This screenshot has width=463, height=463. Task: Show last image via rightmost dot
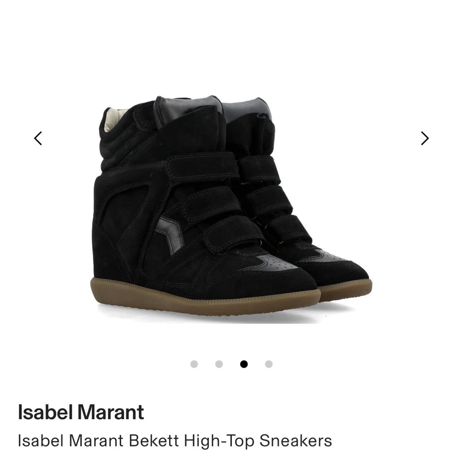[x=269, y=364]
